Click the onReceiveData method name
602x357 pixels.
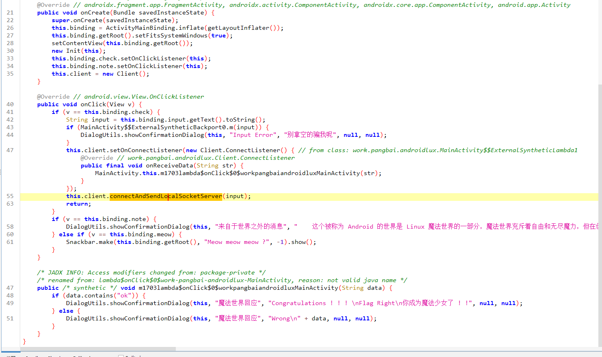tap(169, 165)
